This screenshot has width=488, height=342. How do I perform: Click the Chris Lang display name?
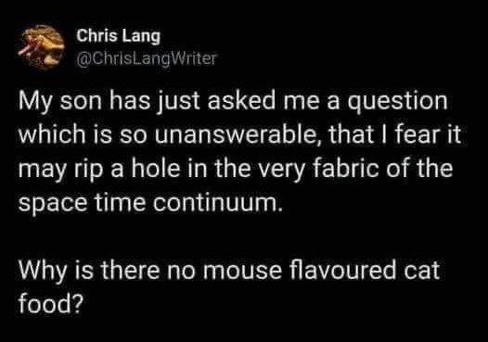(x=118, y=36)
